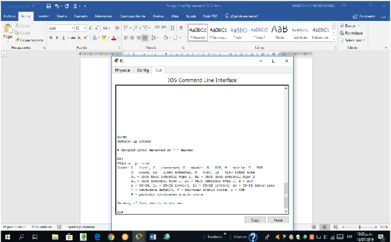Click the numbered list icon

pyautogui.click(x=136, y=28)
